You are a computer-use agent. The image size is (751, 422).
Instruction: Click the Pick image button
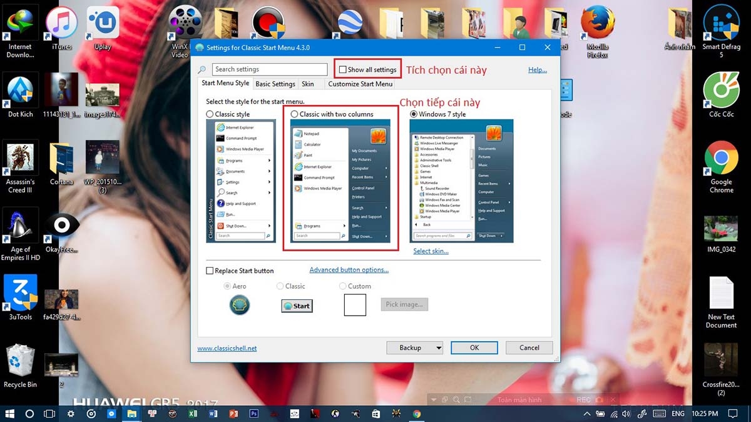(404, 304)
